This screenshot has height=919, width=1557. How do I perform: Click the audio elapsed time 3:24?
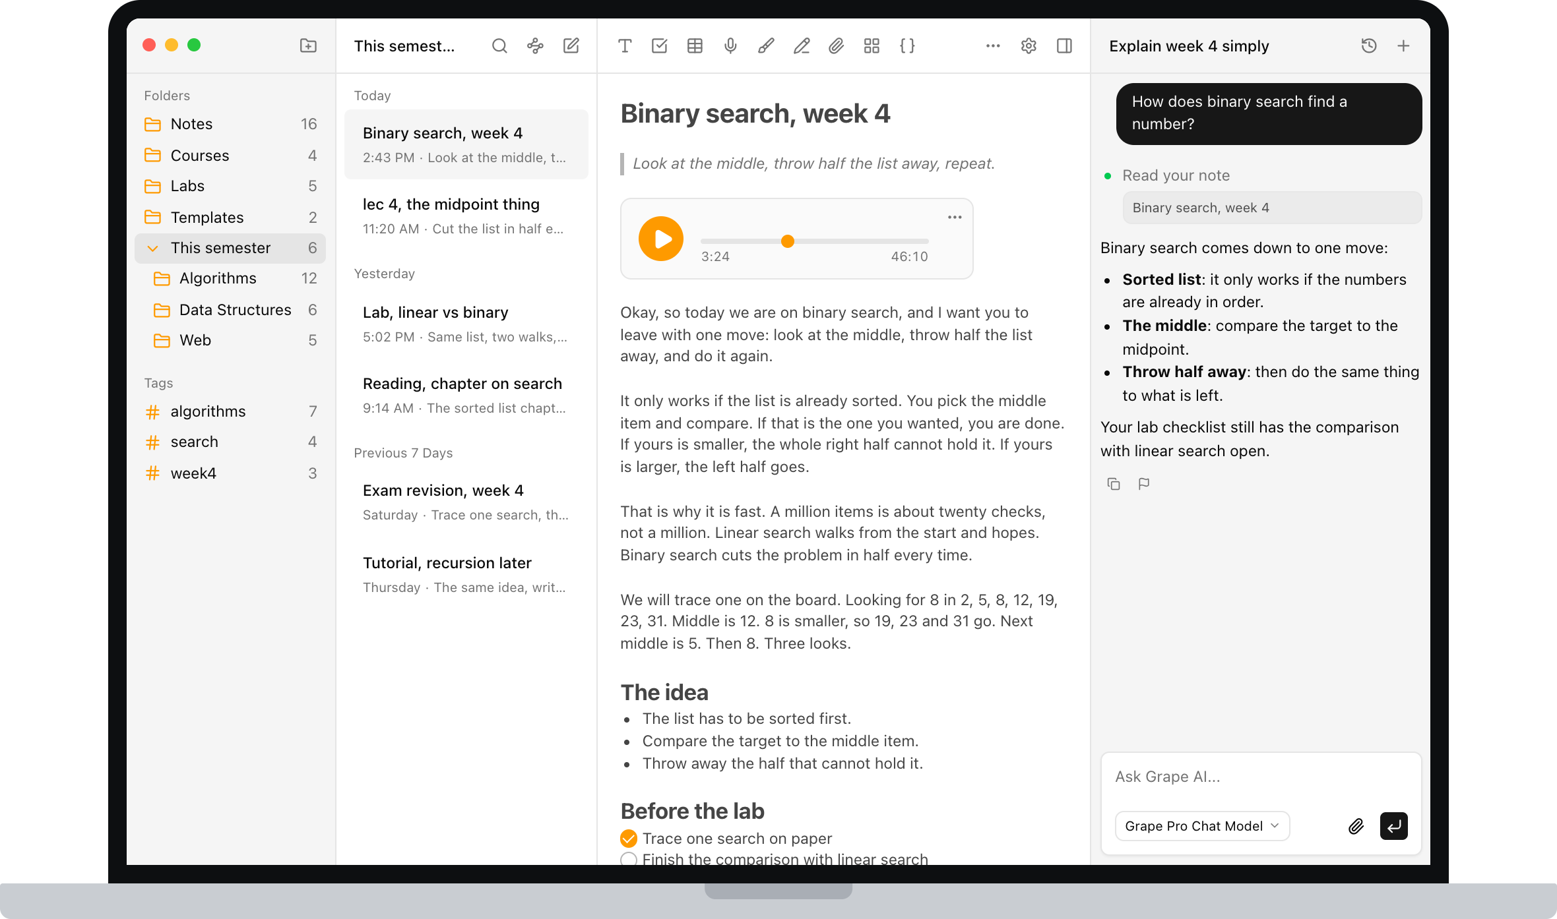(x=715, y=256)
